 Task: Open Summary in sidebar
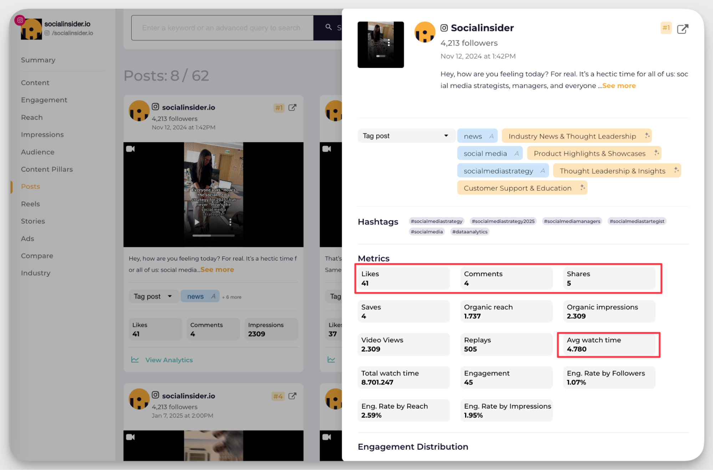tap(38, 60)
